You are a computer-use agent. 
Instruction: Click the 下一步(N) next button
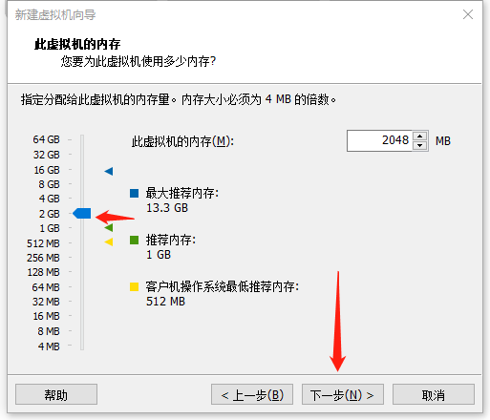click(343, 394)
